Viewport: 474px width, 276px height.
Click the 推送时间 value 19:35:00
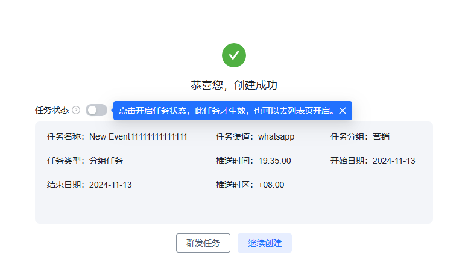click(x=274, y=161)
